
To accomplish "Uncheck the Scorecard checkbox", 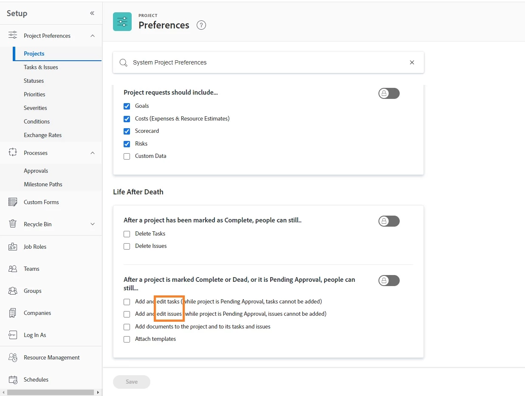I will [x=127, y=131].
